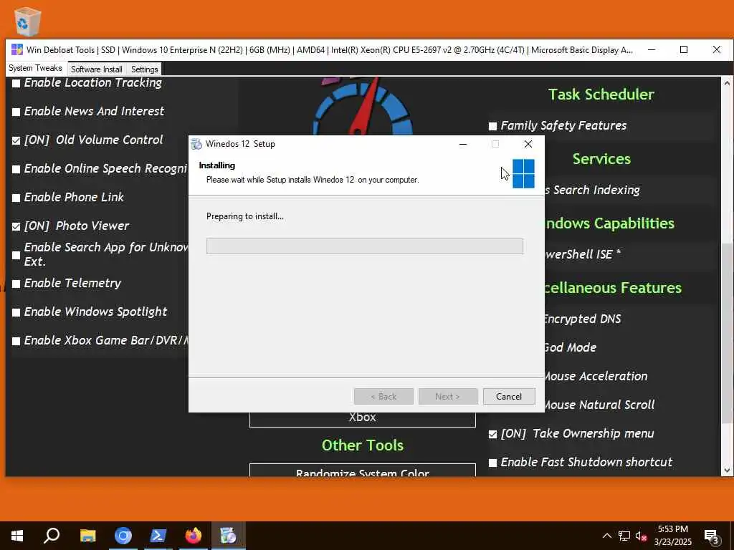Open the Windows Start menu
This screenshot has width=734, height=550.
(x=17, y=536)
